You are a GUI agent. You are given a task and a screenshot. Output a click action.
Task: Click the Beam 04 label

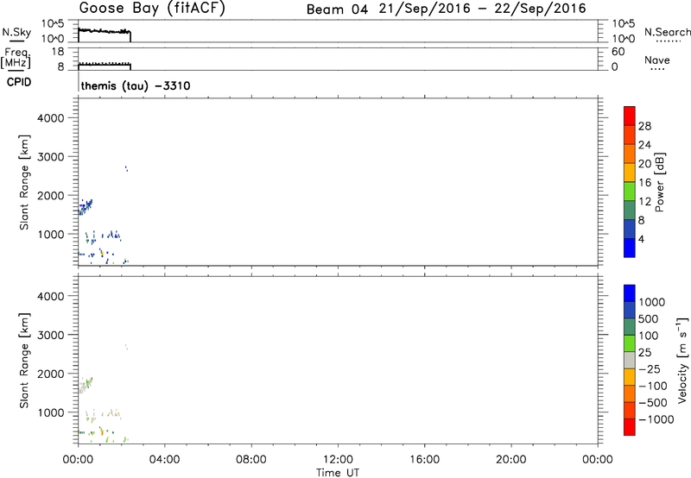[337, 9]
